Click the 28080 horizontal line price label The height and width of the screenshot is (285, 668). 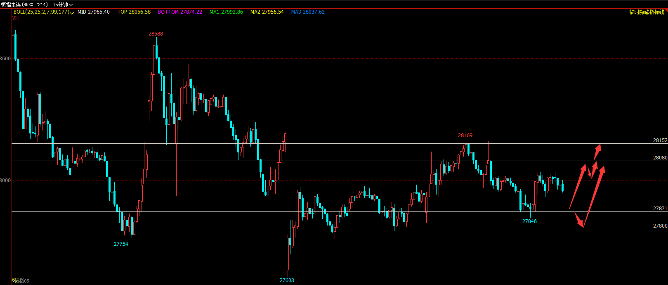pyautogui.click(x=660, y=158)
